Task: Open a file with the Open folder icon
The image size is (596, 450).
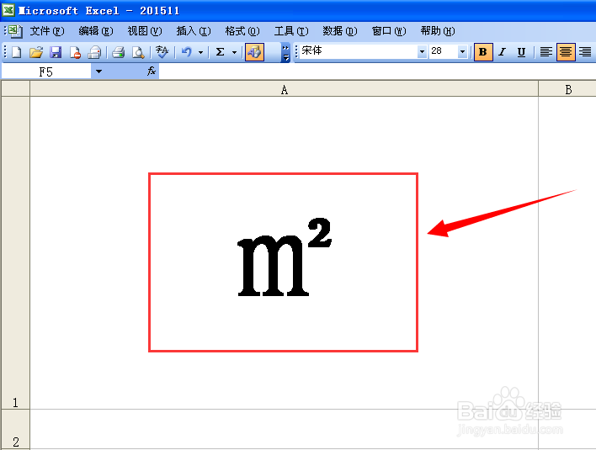Action: 36,52
